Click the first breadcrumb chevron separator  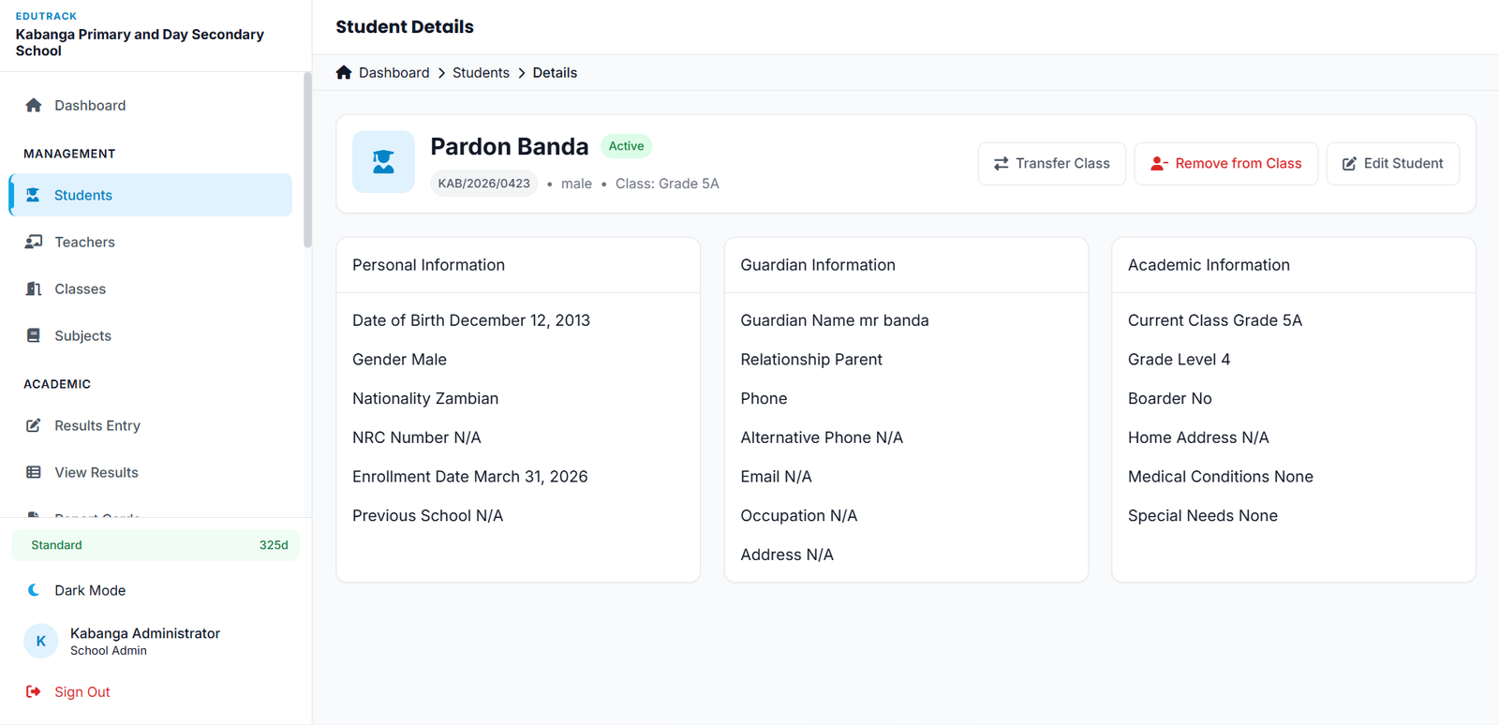pos(441,73)
